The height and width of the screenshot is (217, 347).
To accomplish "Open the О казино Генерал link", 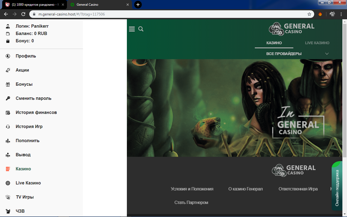I will [246, 189].
